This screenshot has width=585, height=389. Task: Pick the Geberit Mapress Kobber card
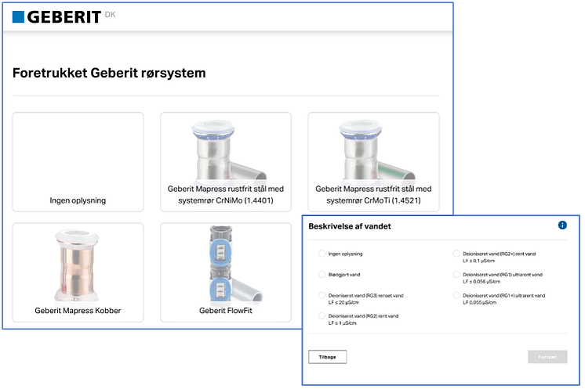click(x=78, y=272)
